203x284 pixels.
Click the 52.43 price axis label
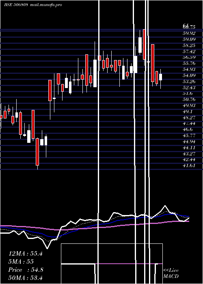pyautogui.click(x=189, y=87)
